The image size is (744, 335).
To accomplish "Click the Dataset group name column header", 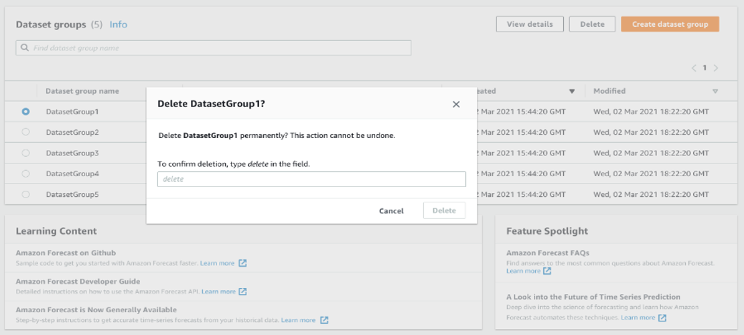I will coord(82,91).
